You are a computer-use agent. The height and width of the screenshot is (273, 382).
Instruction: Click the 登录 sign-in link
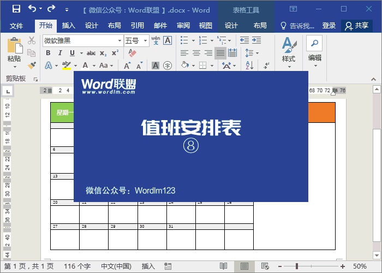tap(329, 26)
